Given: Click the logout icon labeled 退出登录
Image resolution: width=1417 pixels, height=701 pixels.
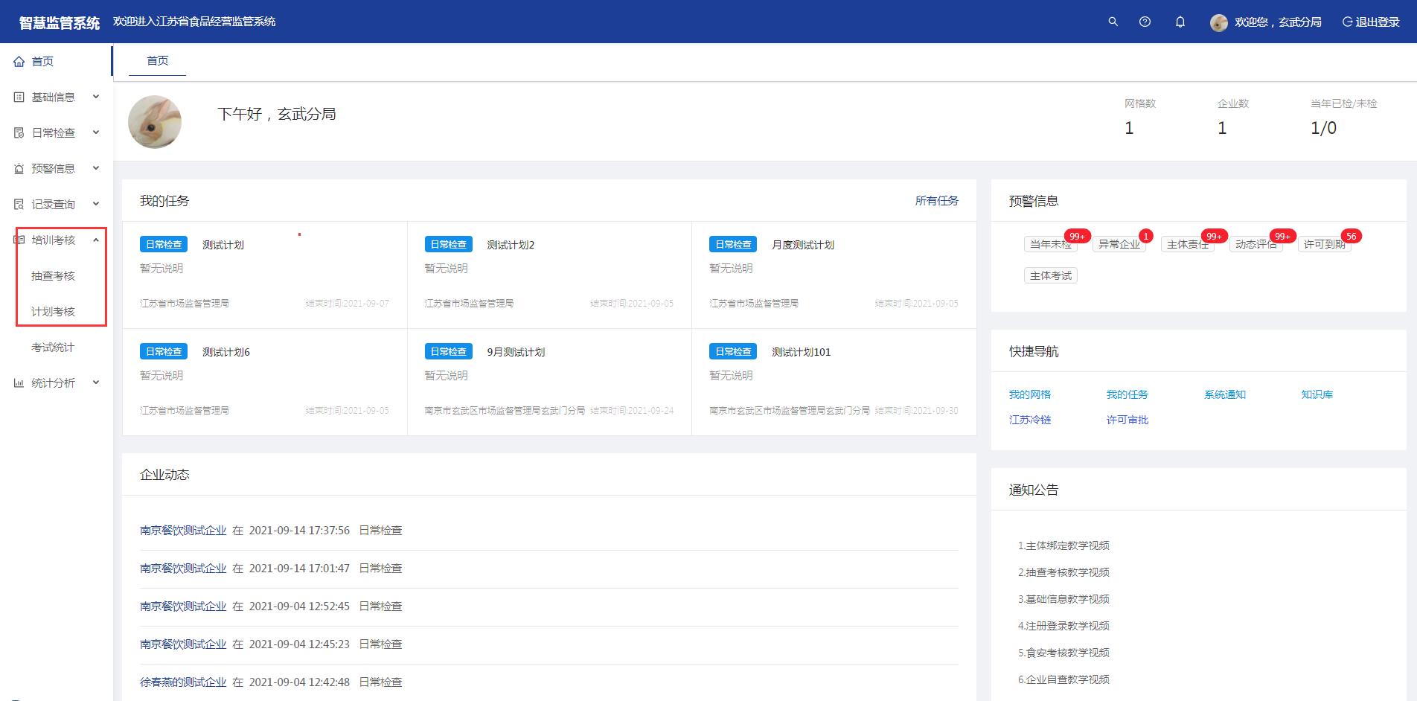Looking at the screenshot, I should pos(1347,22).
